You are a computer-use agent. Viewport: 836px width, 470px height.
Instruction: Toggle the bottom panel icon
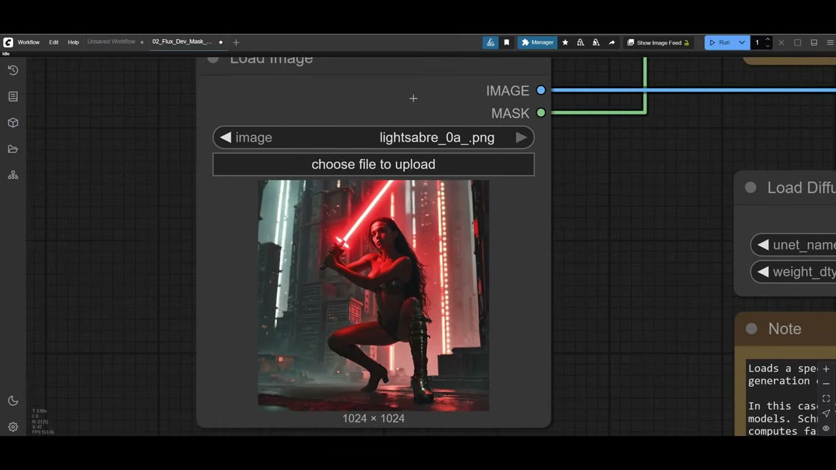pyautogui.click(x=814, y=42)
